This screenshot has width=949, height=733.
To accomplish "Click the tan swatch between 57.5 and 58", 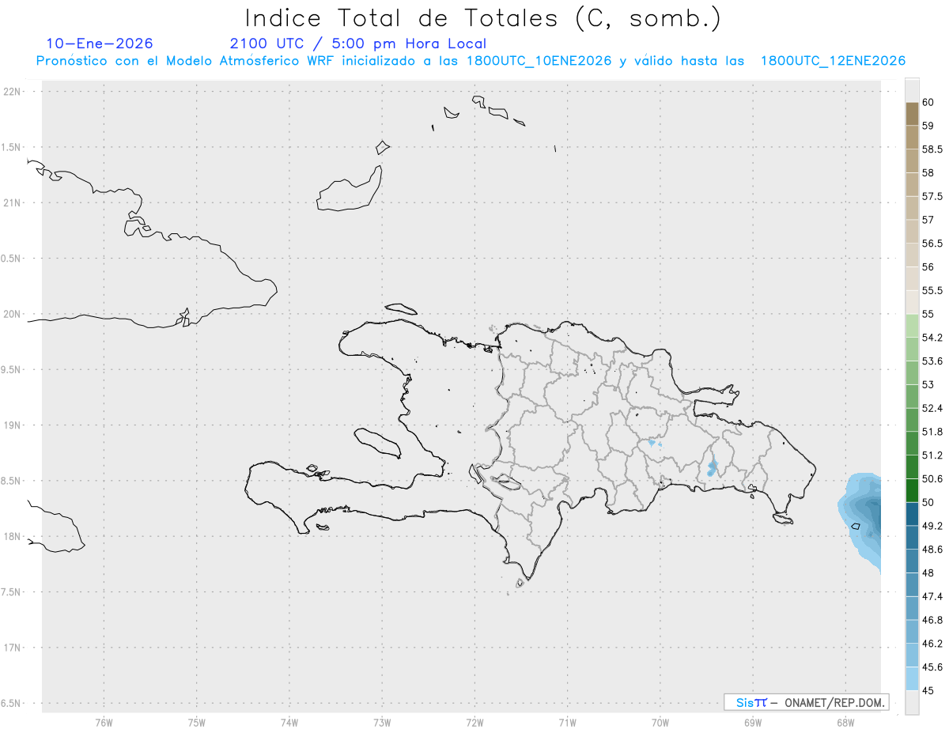I will [912, 184].
